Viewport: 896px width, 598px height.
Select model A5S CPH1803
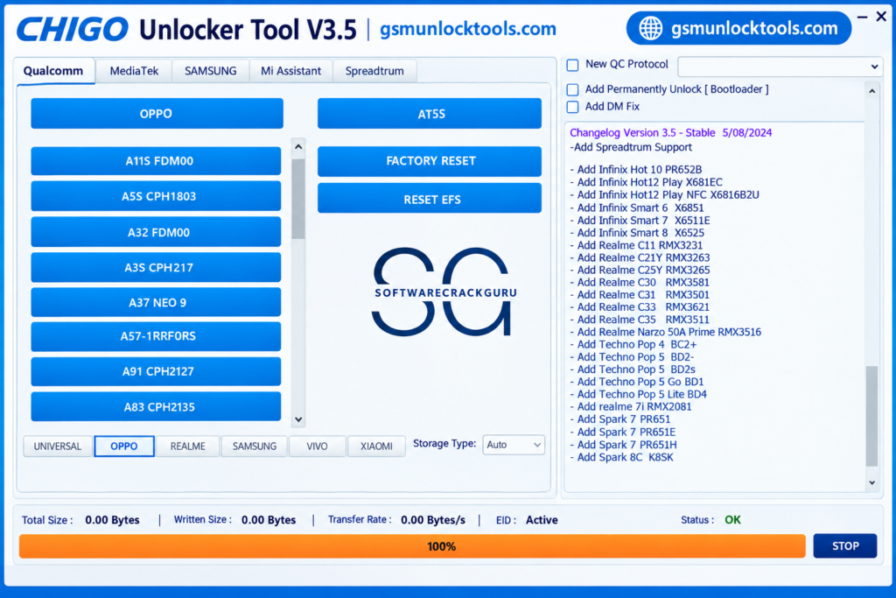(156, 196)
